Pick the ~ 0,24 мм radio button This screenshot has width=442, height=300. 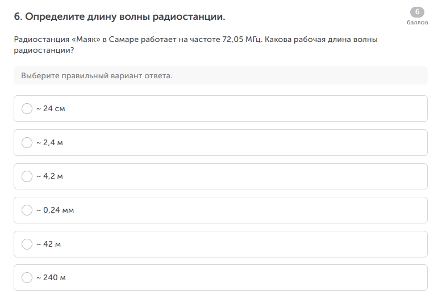click(x=27, y=210)
